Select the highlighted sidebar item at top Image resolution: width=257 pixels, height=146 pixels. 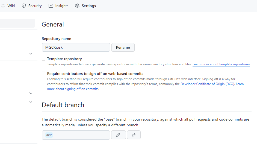[17, 23]
